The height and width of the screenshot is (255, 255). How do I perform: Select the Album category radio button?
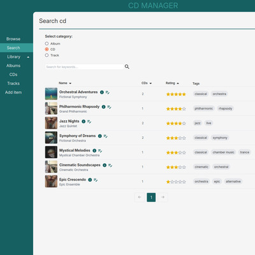pyautogui.click(x=47, y=43)
